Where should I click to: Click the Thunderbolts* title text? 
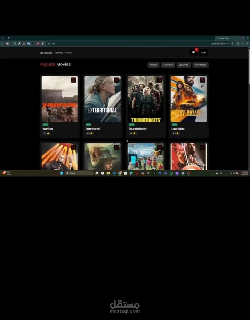138,129
